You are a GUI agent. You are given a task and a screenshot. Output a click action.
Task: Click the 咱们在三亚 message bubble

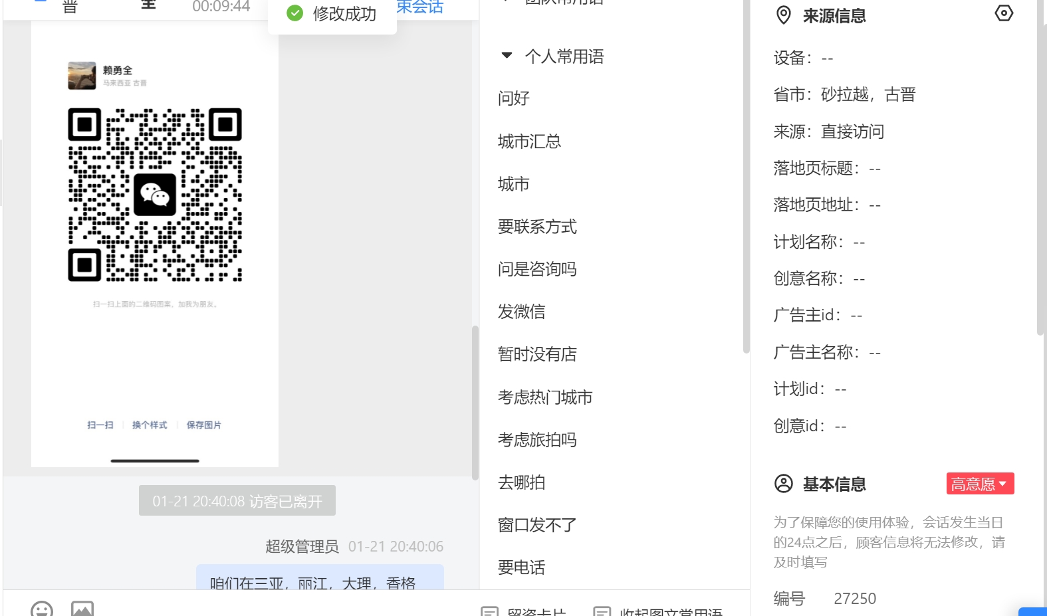(x=320, y=578)
